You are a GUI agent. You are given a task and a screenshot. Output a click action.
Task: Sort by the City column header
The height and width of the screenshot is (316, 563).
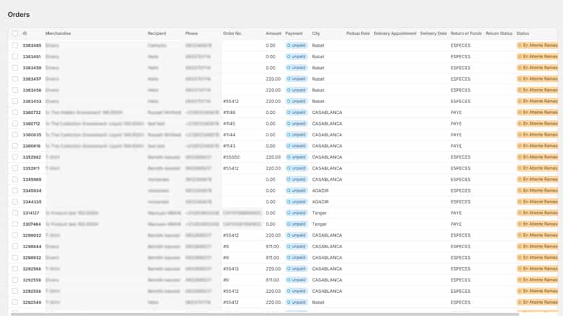pos(316,33)
